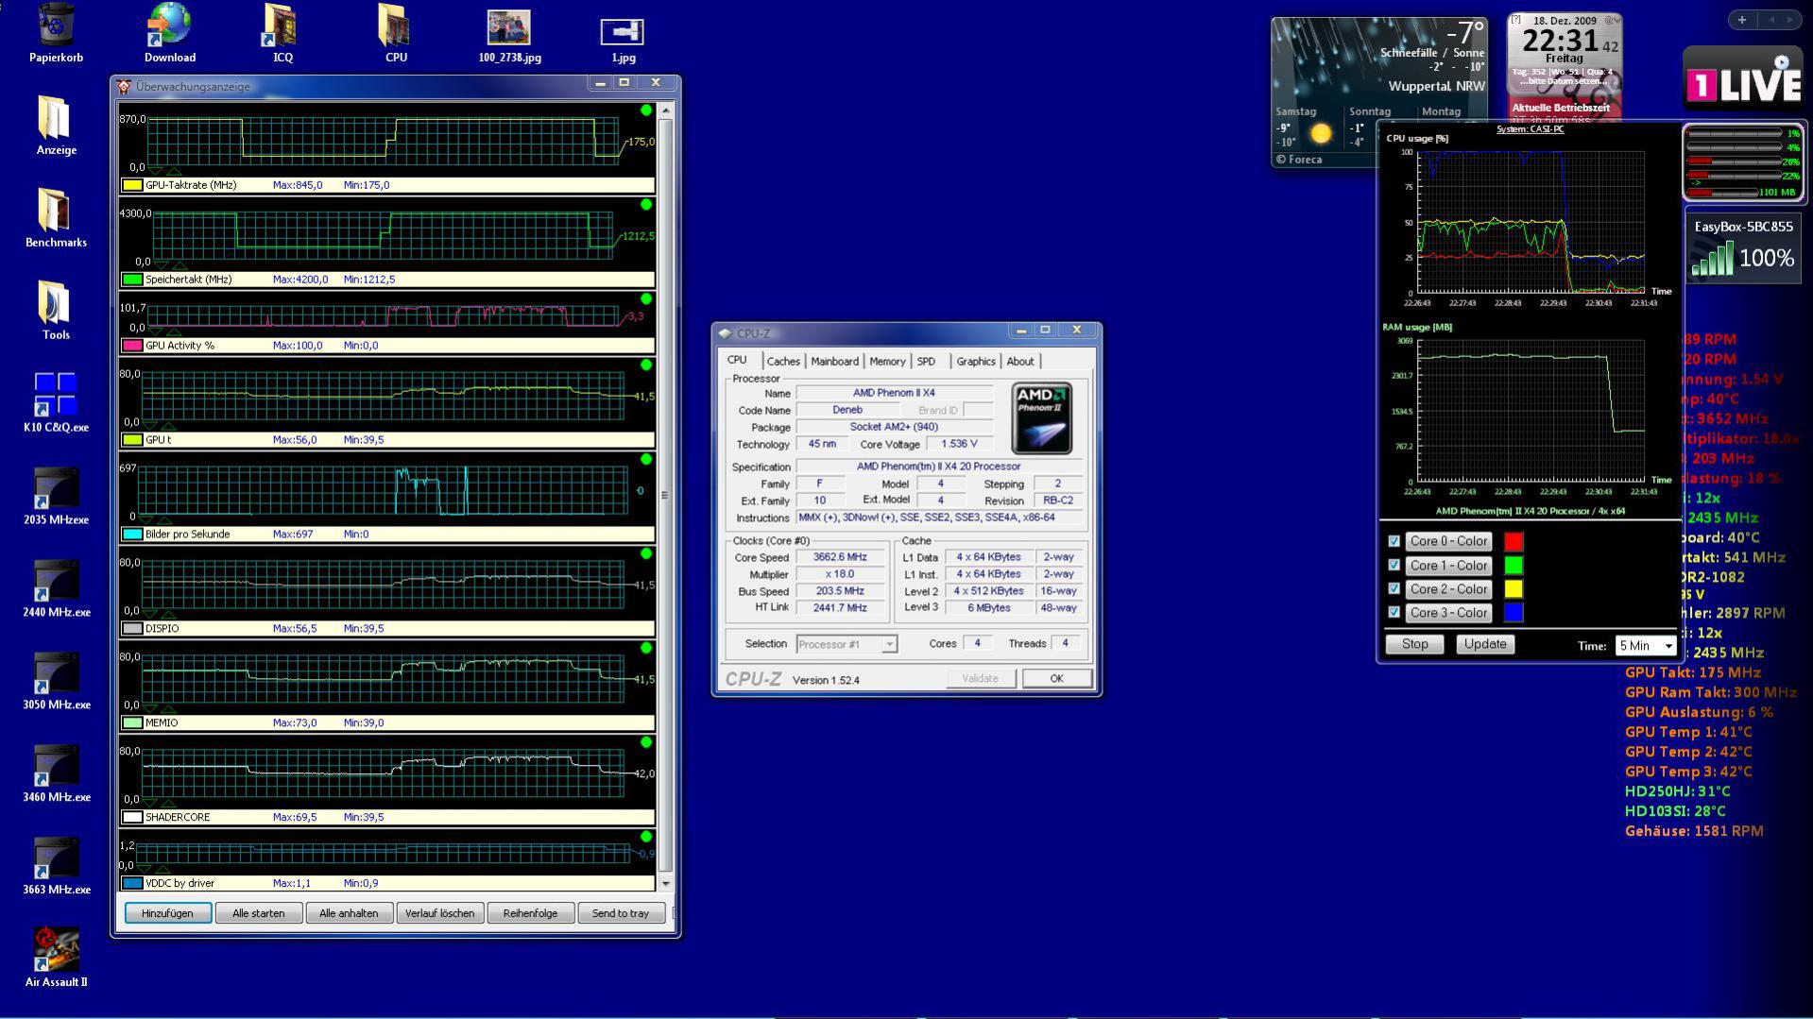Switch to the Caches tab in CPU-Z
Image resolution: width=1813 pixels, height=1019 pixels.
pyautogui.click(x=783, y=362)
